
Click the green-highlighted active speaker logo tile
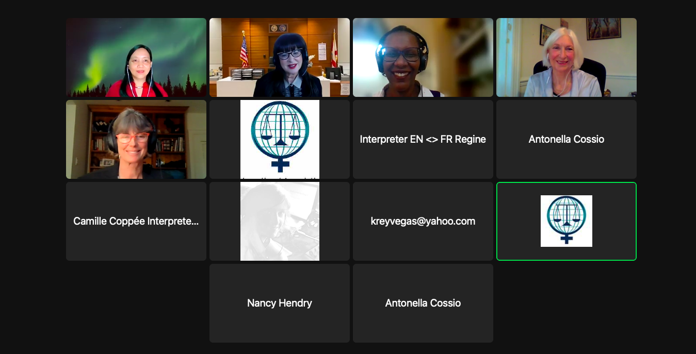tap(566, 221)
